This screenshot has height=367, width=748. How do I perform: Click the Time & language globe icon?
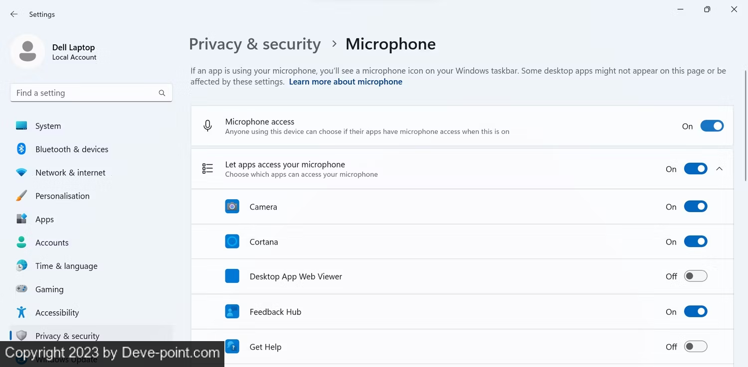pyautogui.click(x=21, y=266)
